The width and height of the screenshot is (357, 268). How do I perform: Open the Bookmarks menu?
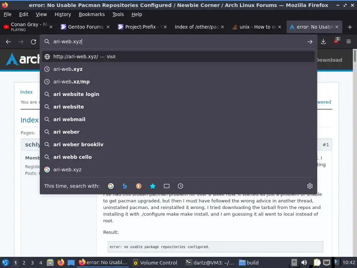pos(92,14)
